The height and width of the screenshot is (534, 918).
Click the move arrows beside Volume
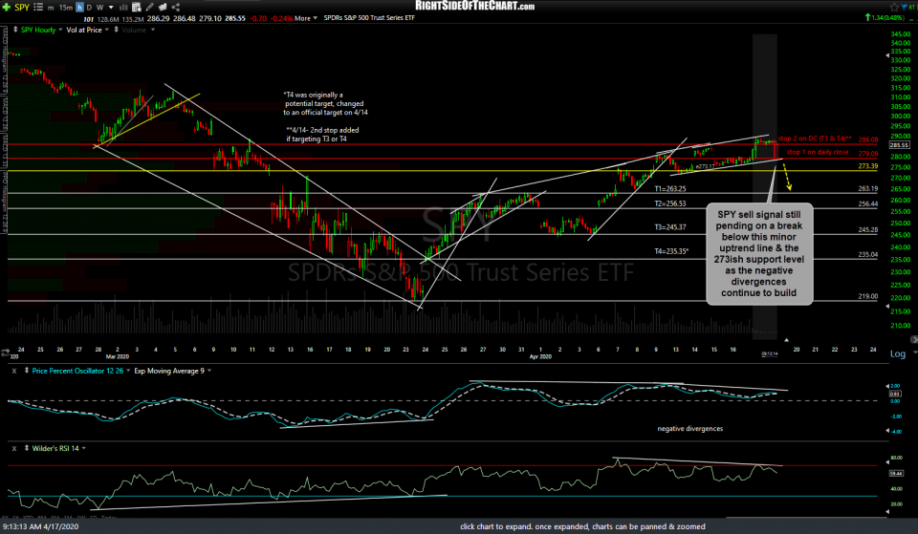116,30
